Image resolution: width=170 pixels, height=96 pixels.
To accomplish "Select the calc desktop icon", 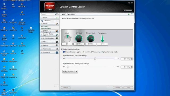I will pos(22,29).
